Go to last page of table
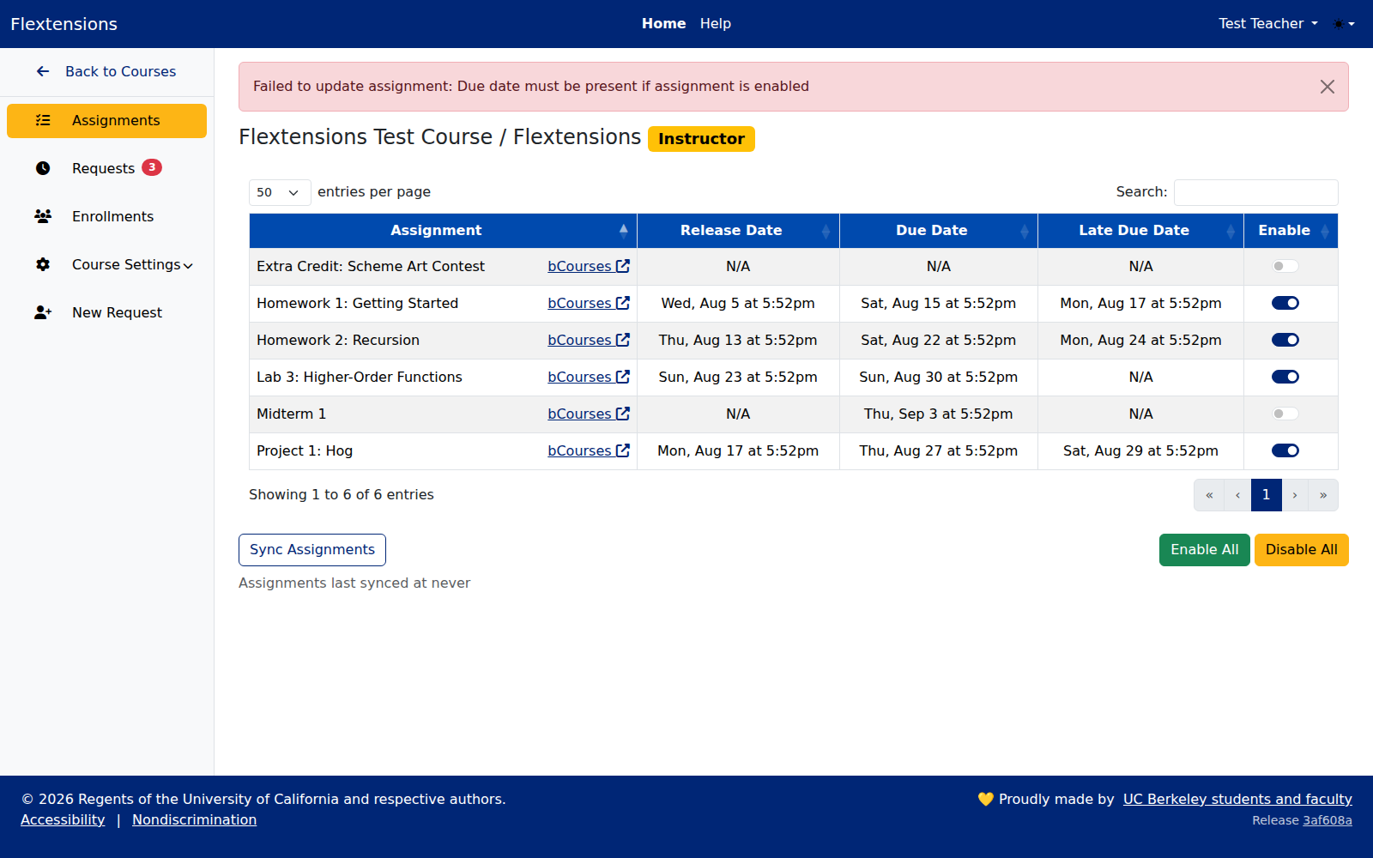Image resolution: width=1373 pixels, height=858 pixels. click(x=1323, y=495)
